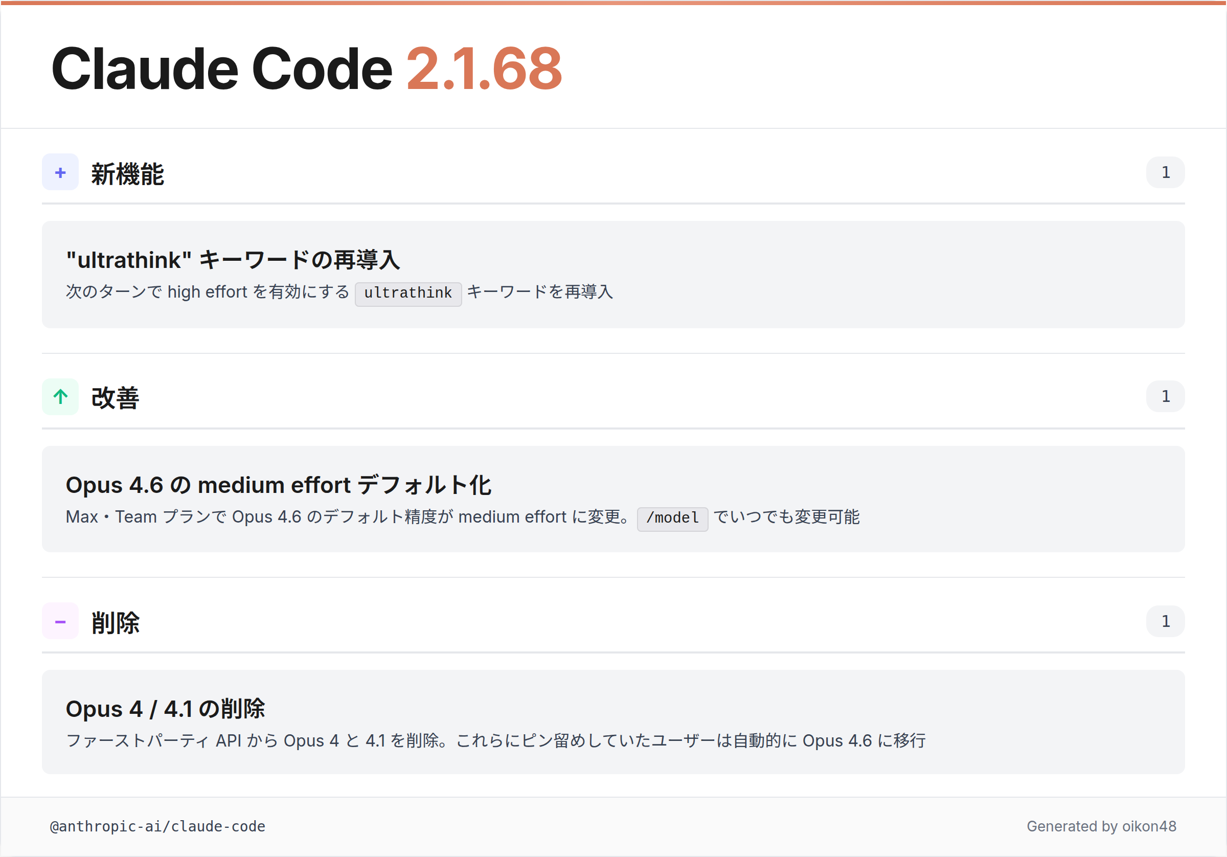This screenshot has width=1227, height=857.
Task: Click the 削除 section heading
Action: (x=115, y=623)
